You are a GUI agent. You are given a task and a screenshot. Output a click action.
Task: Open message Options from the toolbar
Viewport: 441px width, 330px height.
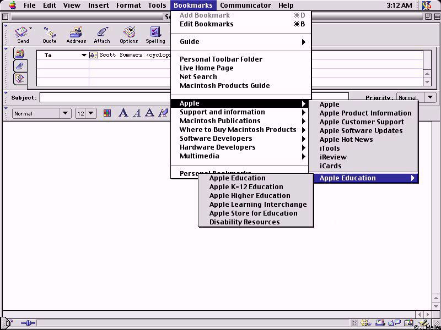tap(129, 32)
